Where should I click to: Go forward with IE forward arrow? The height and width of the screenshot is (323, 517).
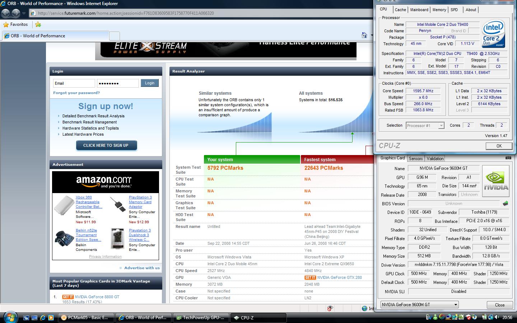[16, 13]
